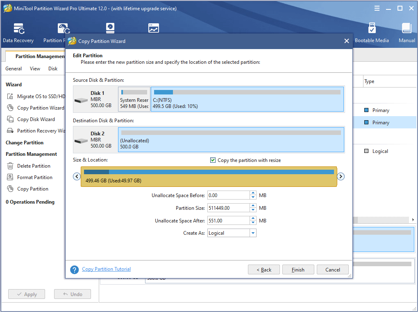The width and height of the screenshot is (418, 312).
Task: Increase Partition Size value
Action: click(x=253, y=206)
